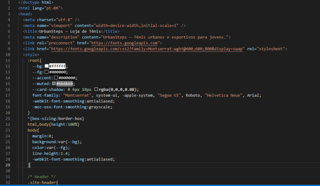Click the html lang "pt-BR" attribute value
Screen dimensions: 320x186
[x=54, y=8]
